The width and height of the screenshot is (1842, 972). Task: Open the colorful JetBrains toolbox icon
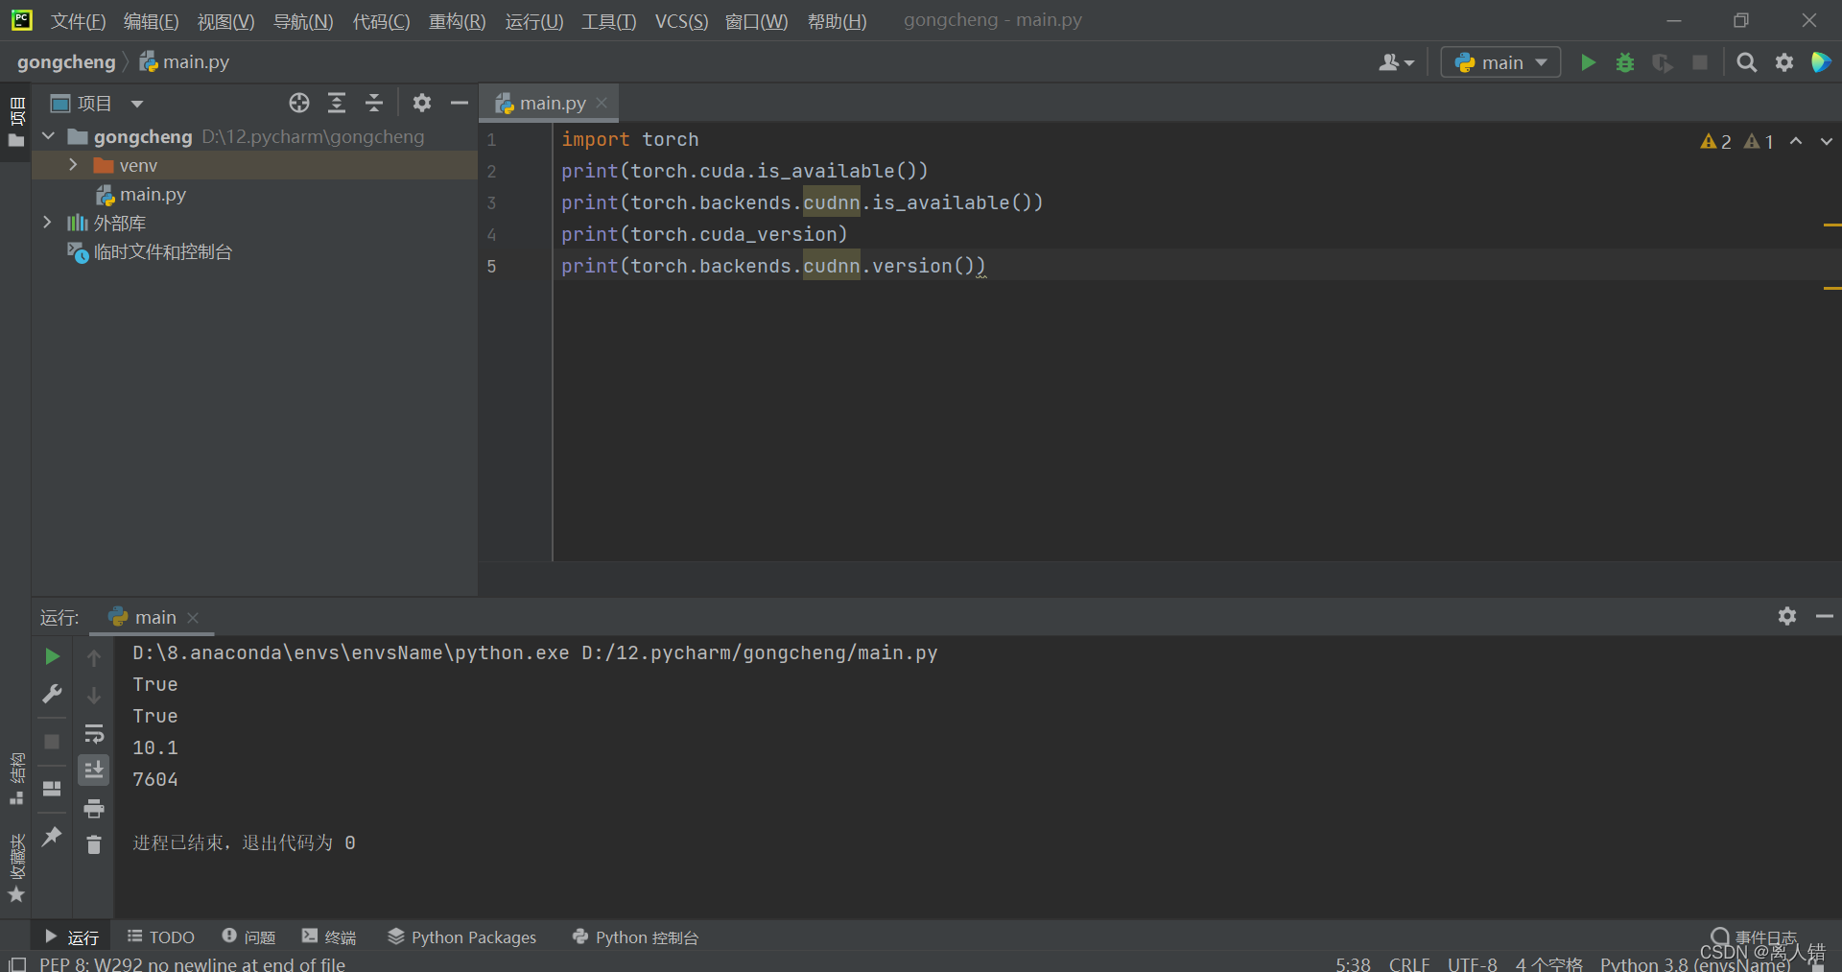[x=1821, y=62]
